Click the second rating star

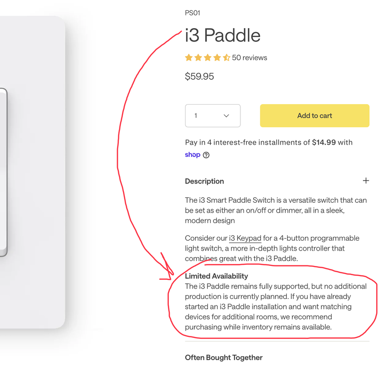click(198, 58)
